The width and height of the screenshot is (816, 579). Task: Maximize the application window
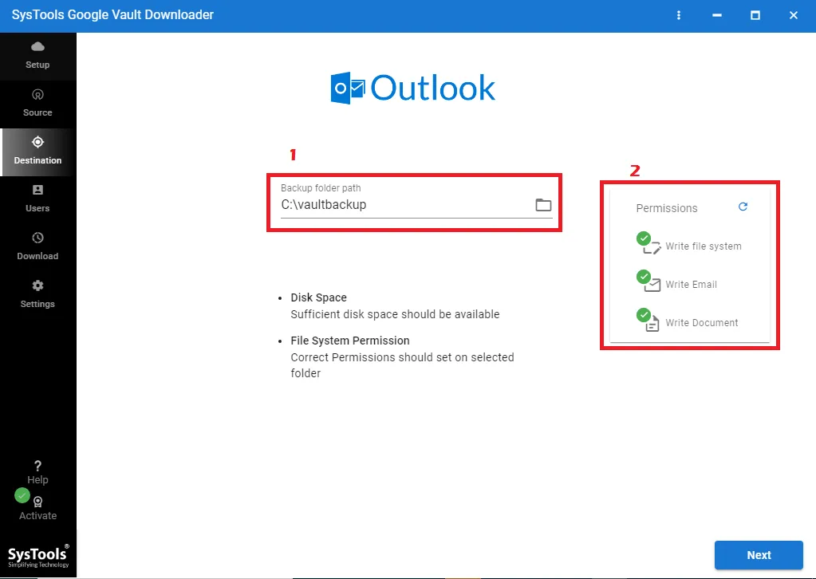(755, 15)
